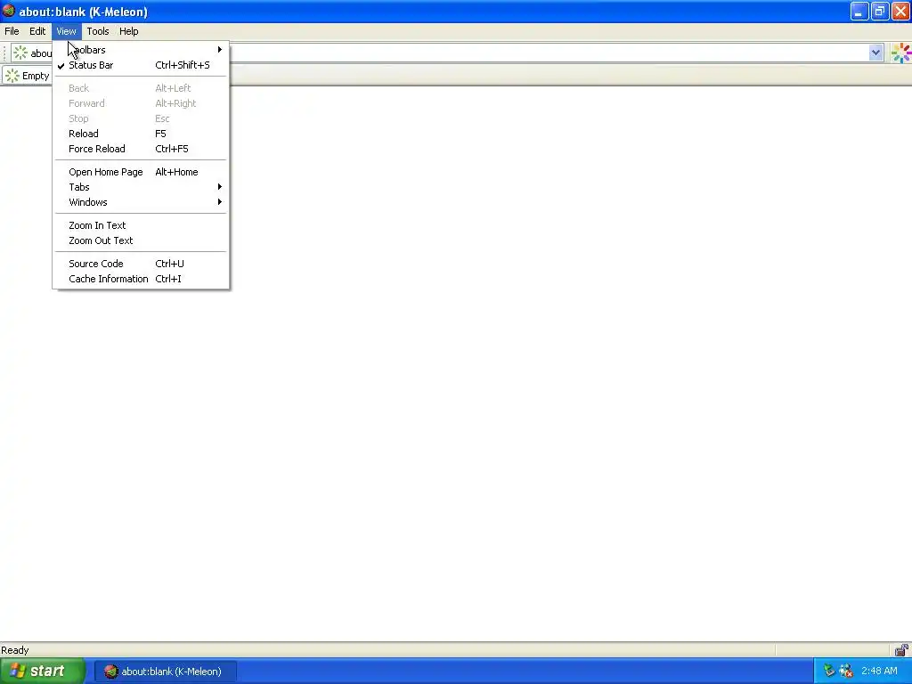
Task: Choose Open Home Page
Action: click(141, 172)
